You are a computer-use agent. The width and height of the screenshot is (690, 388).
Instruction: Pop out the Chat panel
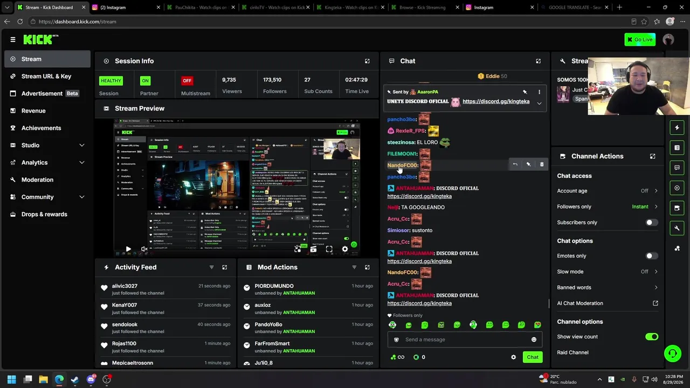tap(538, 61)
